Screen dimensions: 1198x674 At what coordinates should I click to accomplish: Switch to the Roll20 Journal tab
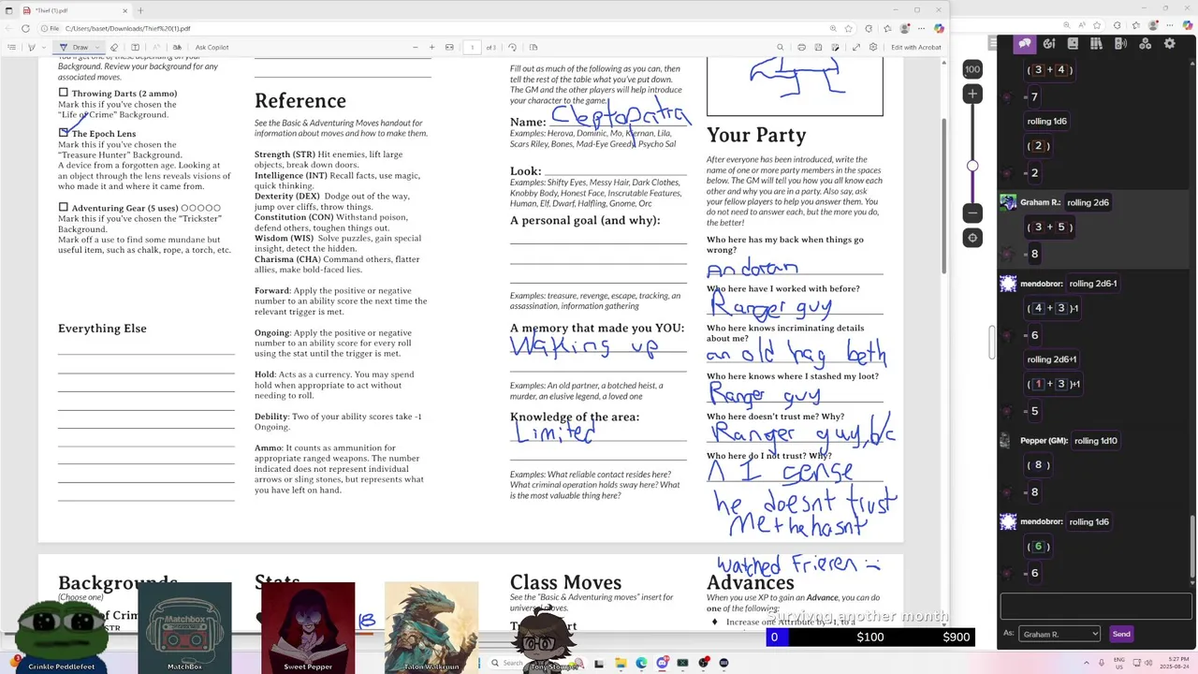point(1073,43)
